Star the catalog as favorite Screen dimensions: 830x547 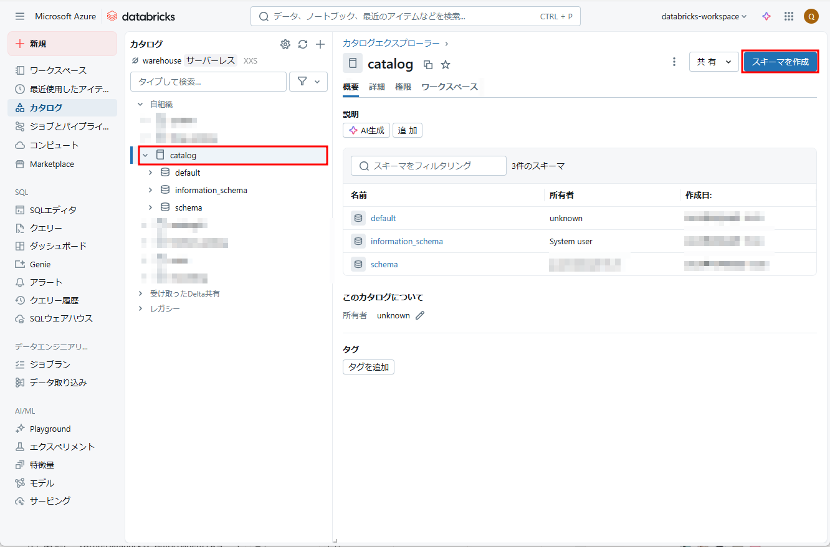[446, 64]
